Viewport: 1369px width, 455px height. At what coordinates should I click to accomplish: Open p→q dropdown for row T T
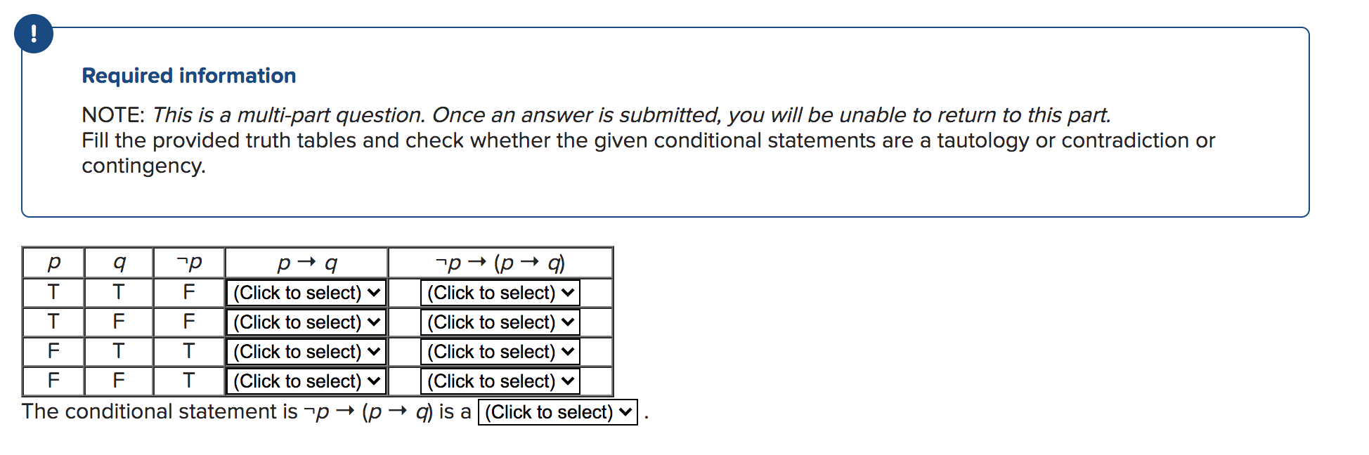tap(306, 293)
